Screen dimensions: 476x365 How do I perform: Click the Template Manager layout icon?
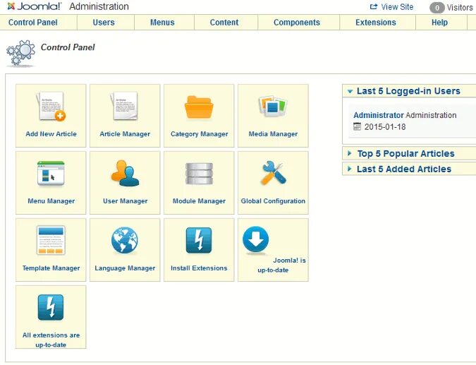[x=51, y=240]
